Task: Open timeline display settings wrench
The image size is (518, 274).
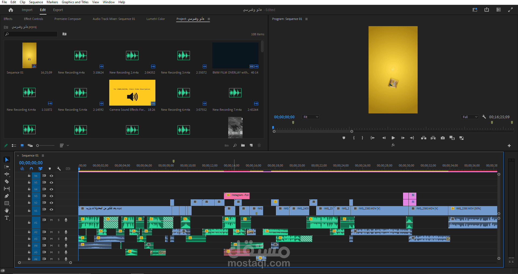Action: (x=59, y=169)
